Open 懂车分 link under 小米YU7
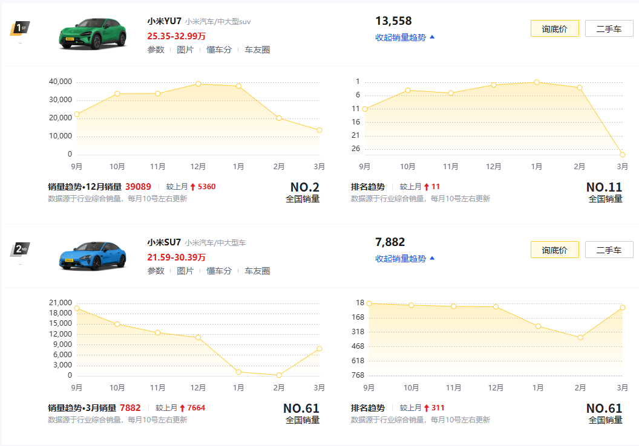Screen dimensions: 639x446 (x=219, y=50)
